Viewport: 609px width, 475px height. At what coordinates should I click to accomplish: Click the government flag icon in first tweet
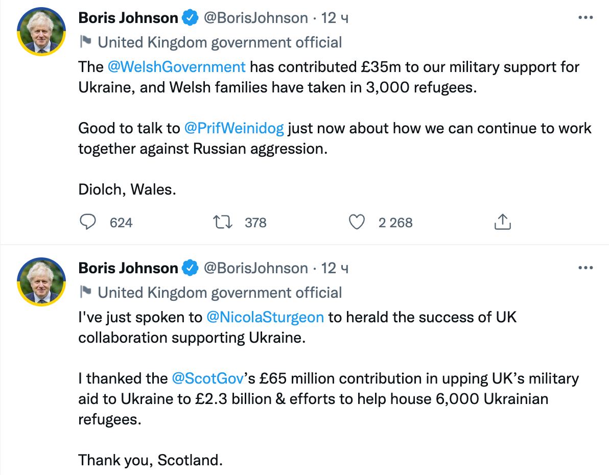pyautogui.click(x=85, y=42)
